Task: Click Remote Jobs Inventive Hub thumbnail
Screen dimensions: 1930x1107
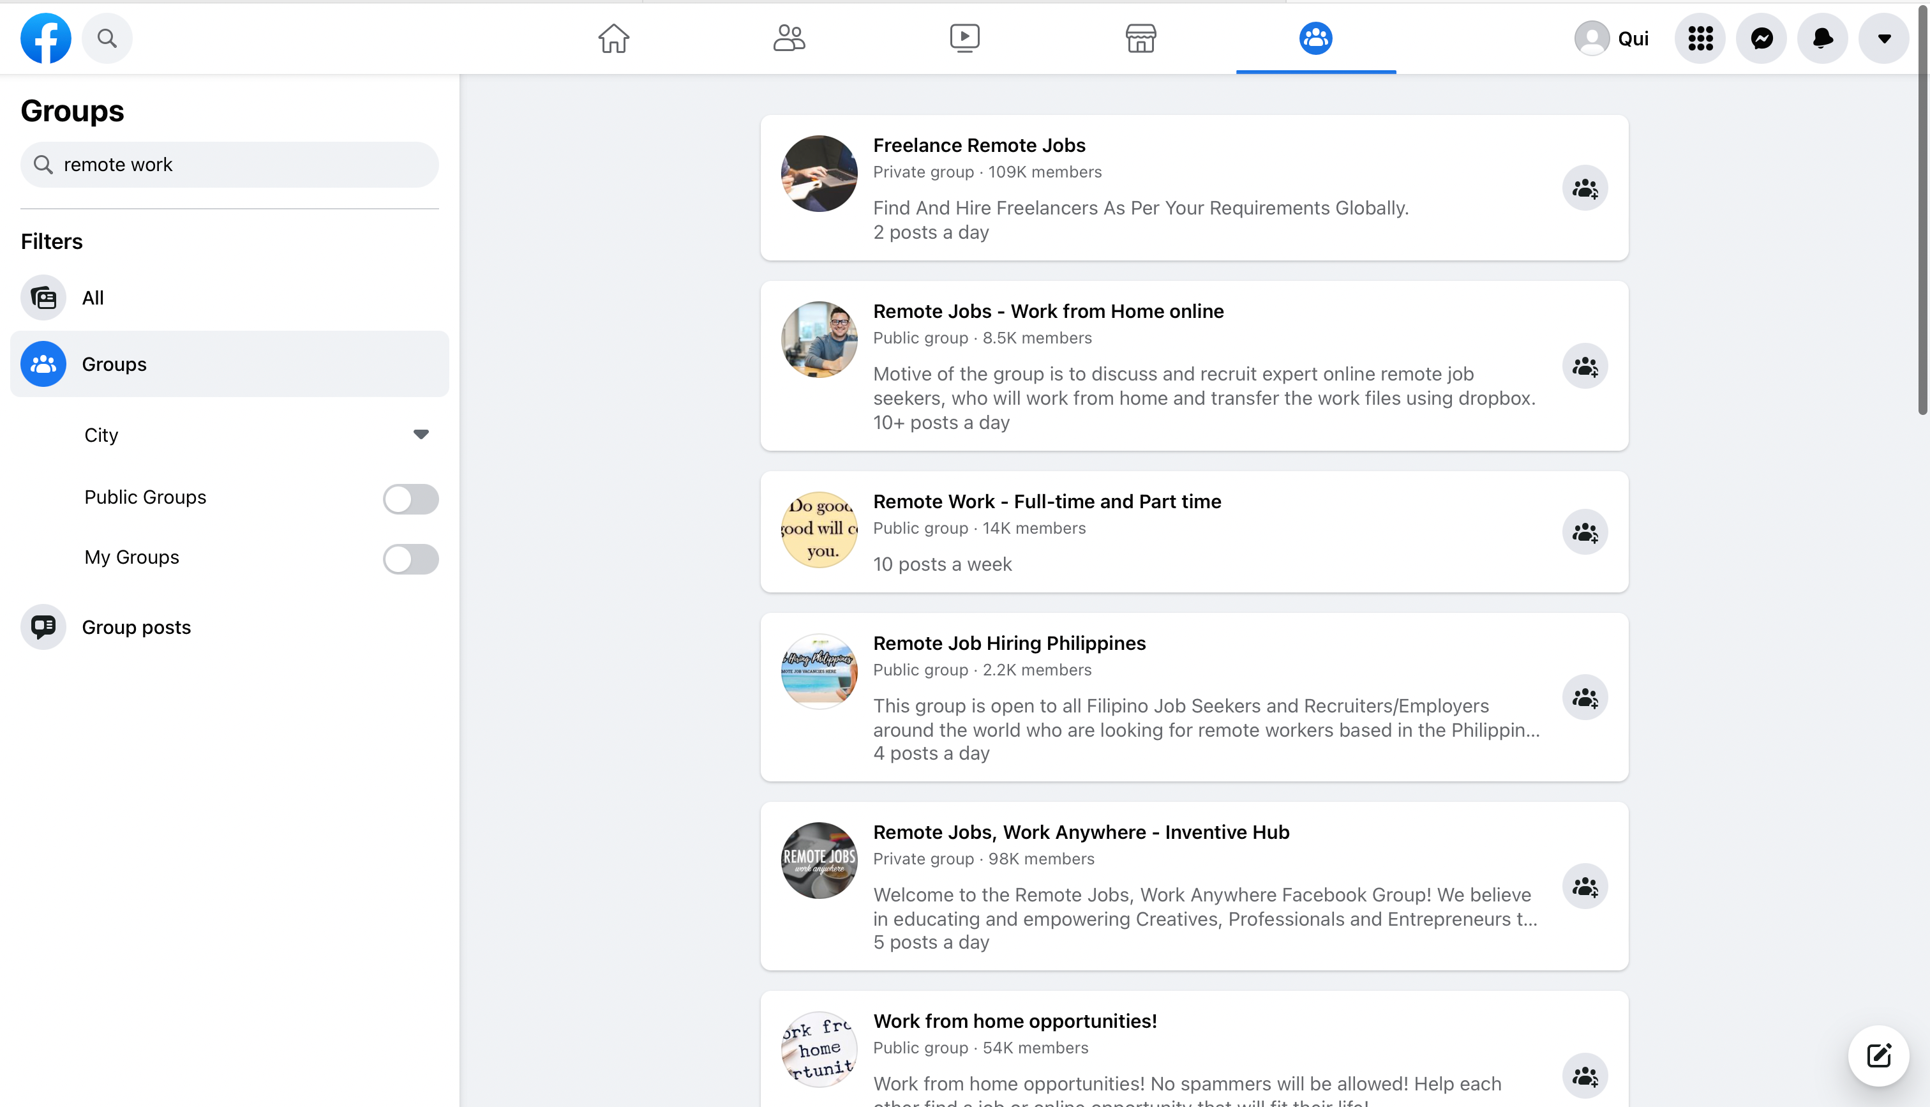Action: 818,861
